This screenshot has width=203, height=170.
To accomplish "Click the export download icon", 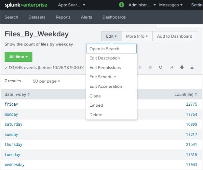I will coord(192,67).
